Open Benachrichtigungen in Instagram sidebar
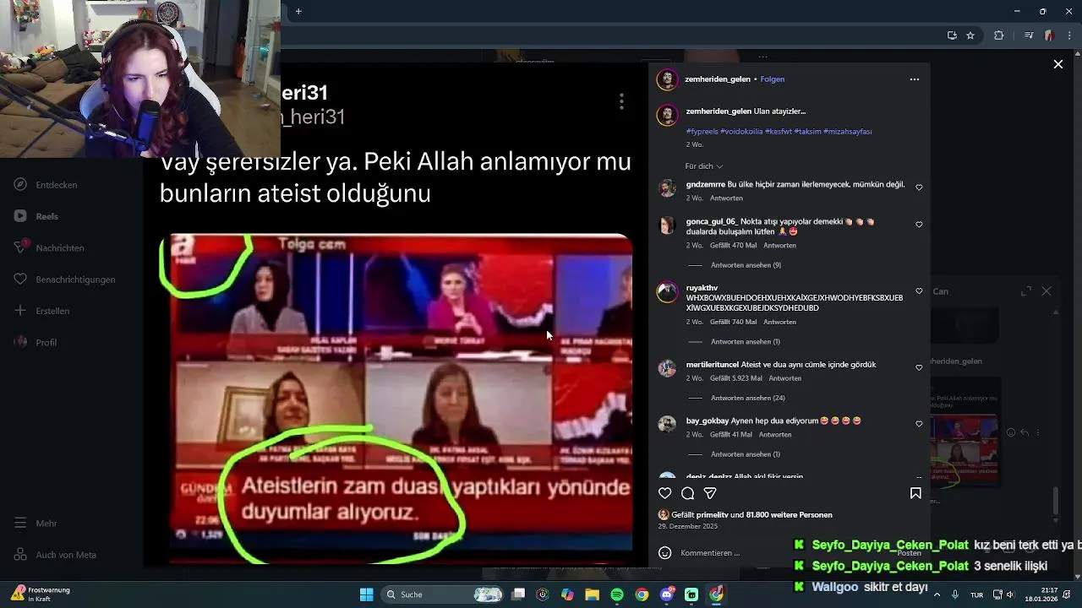 tap(65, 280)
